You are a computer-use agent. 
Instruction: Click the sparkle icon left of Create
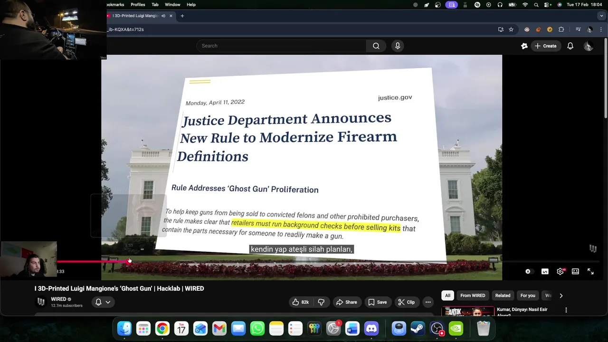click(x=524, y=46)
